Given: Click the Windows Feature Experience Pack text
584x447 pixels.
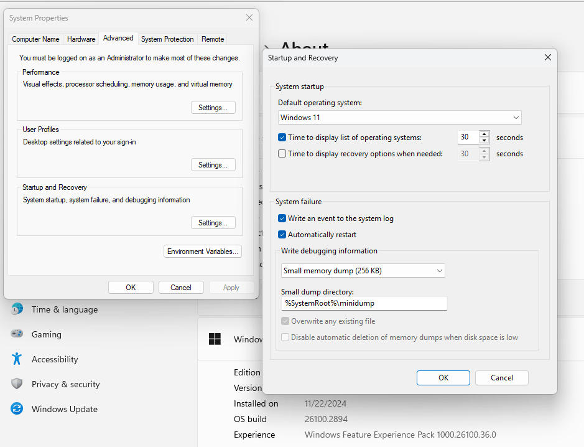Looking at the screenshot, I should point(401,435).
